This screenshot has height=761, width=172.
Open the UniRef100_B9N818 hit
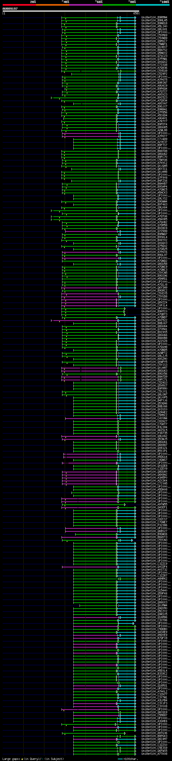tap(154, 23)
